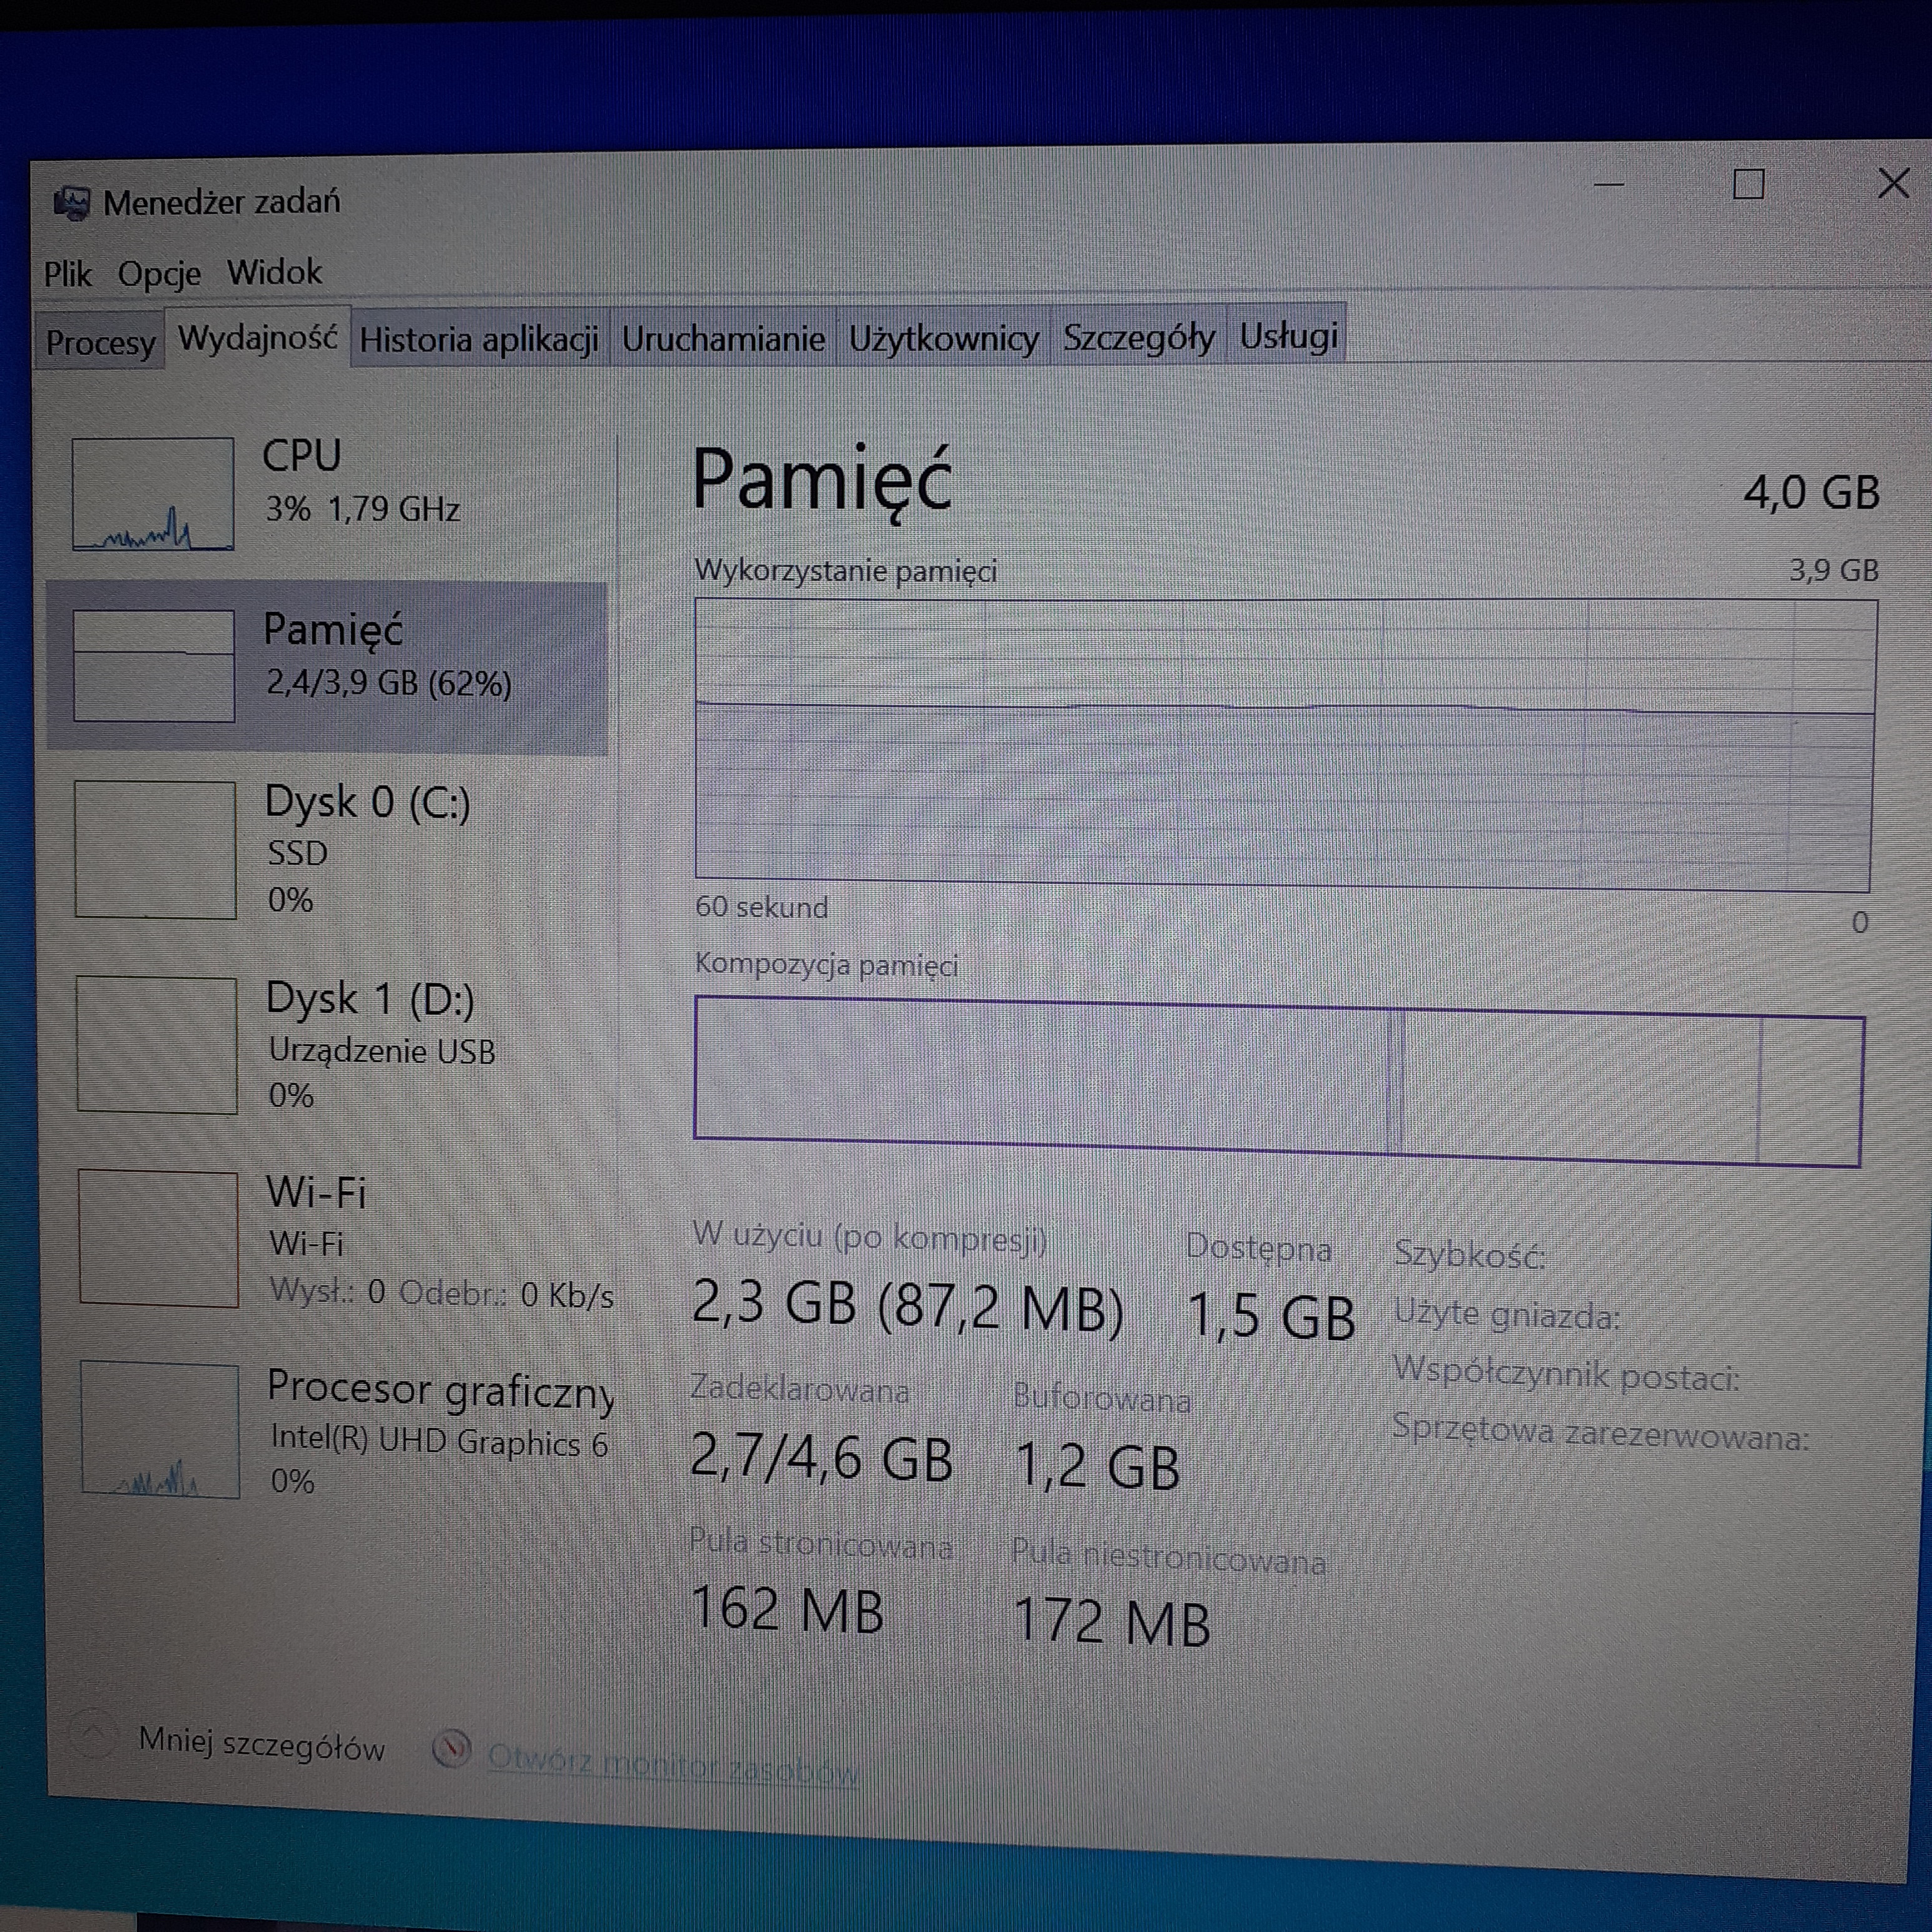Go to the Uruchamianie tab
1932x1932 pixels.
723,338
